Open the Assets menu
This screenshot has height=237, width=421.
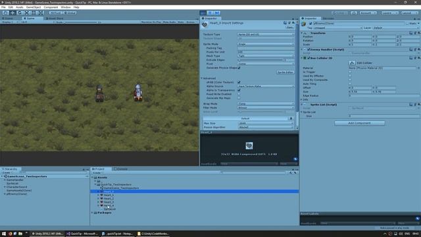point(19,7)
